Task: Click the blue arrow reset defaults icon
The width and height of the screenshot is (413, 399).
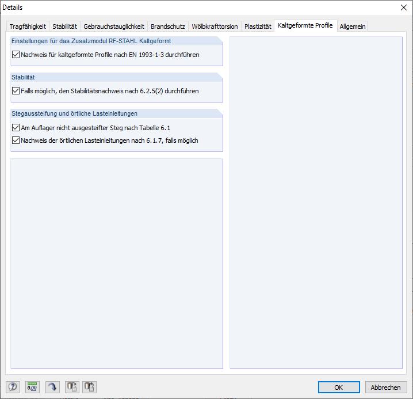Action: tap(52, 387)
